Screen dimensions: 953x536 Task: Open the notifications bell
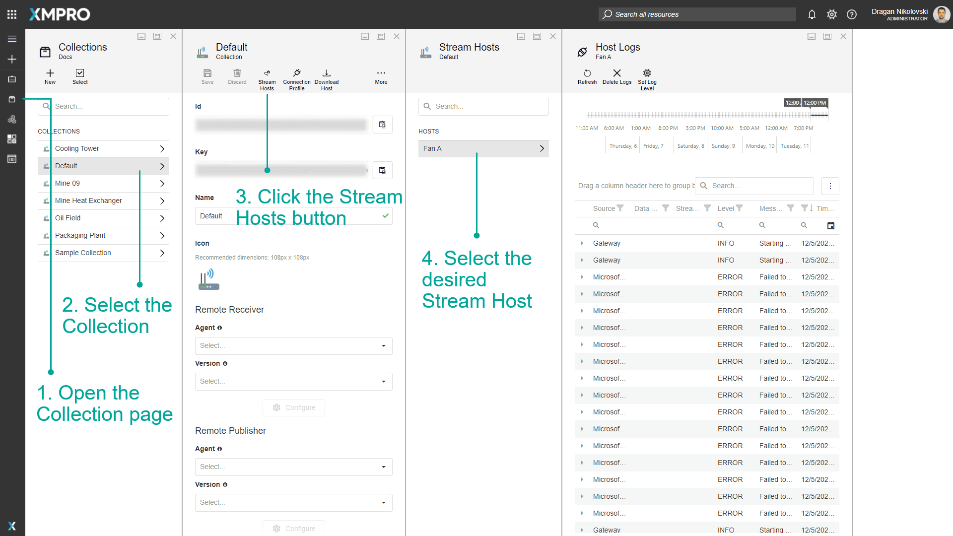(x=812, y=14)
